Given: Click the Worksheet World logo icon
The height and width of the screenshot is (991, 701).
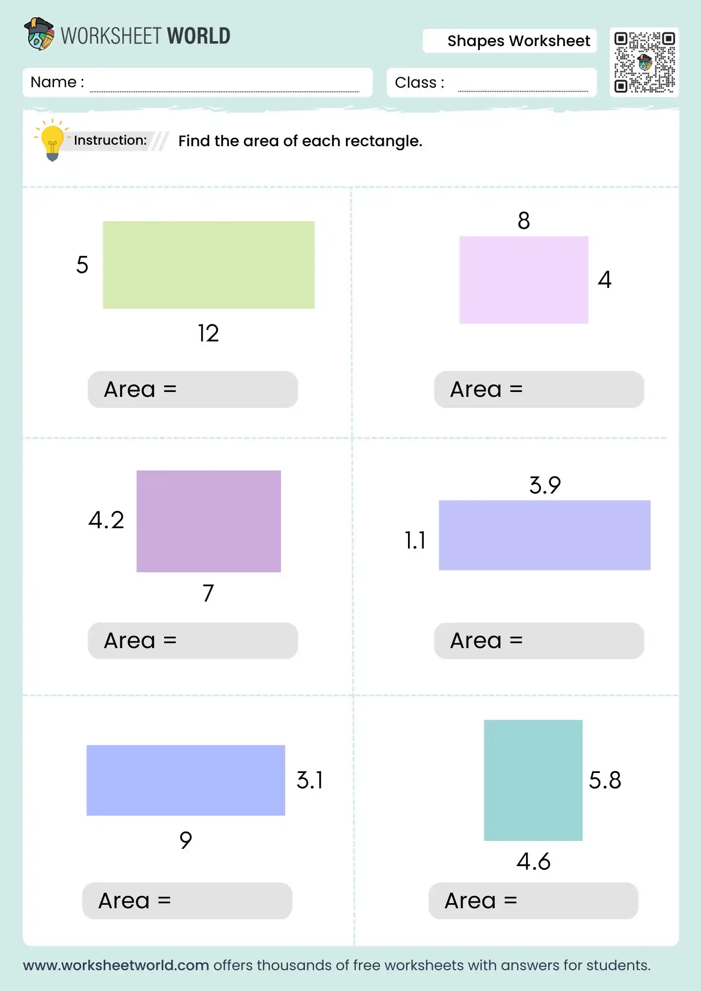Looking at the screenshot, I should 39,34.
